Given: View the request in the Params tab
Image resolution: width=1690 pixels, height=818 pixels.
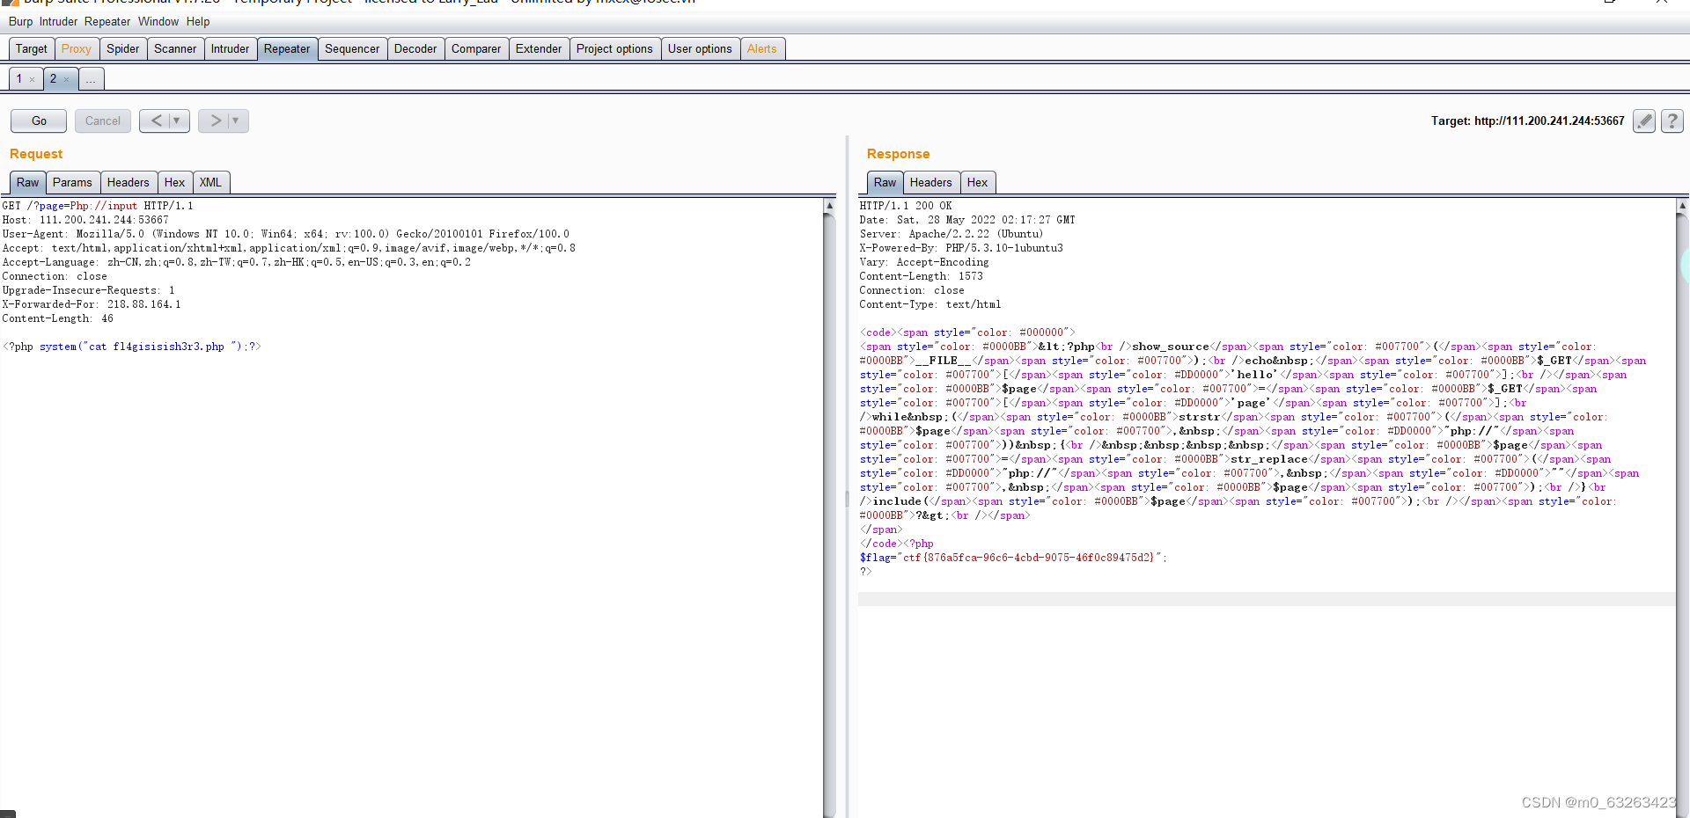Looking at the screenshot, I should click(x=72, y=182).
